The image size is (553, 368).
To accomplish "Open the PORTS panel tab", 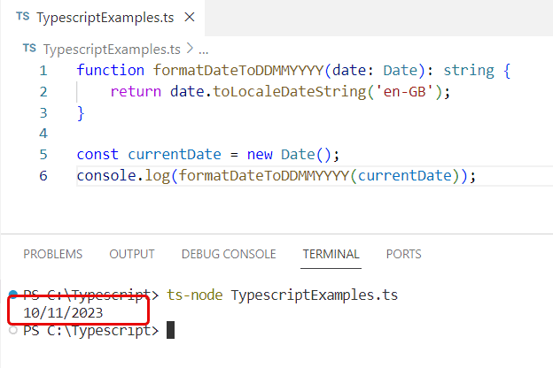I will coord(404,254).
